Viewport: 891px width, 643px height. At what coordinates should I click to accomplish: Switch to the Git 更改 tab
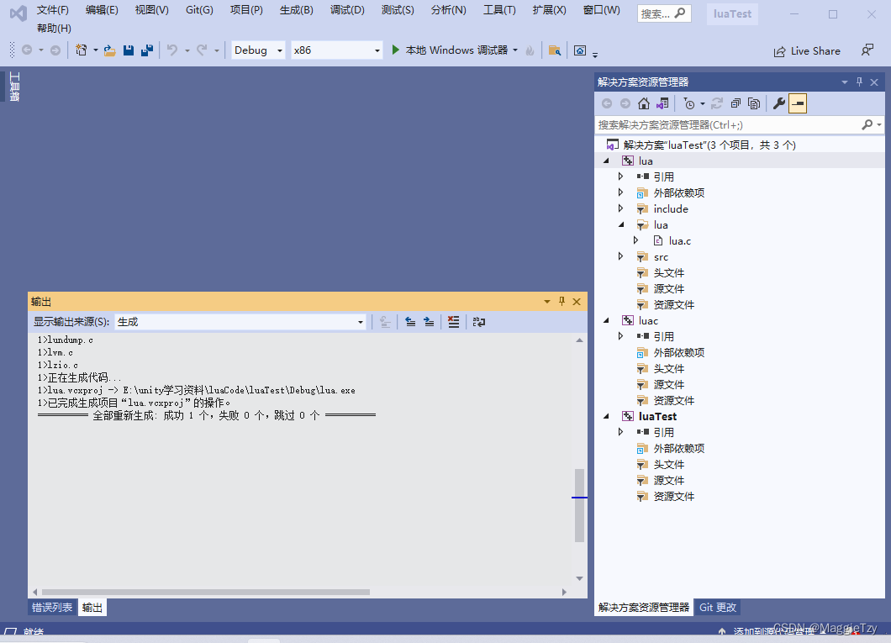[717, 607]
